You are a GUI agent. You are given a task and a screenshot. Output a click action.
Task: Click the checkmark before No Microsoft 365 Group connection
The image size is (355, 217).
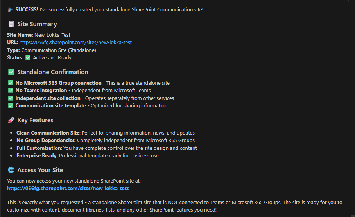(x=11, y=83)
